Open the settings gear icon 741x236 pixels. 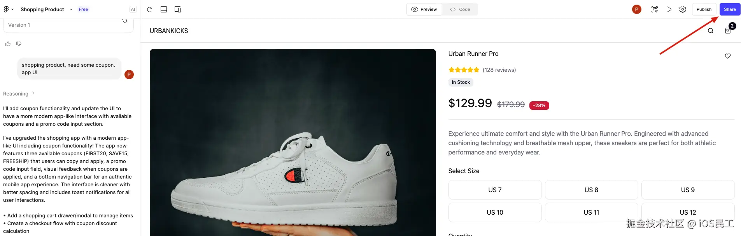pyautogui.click(x=683, y=9)
